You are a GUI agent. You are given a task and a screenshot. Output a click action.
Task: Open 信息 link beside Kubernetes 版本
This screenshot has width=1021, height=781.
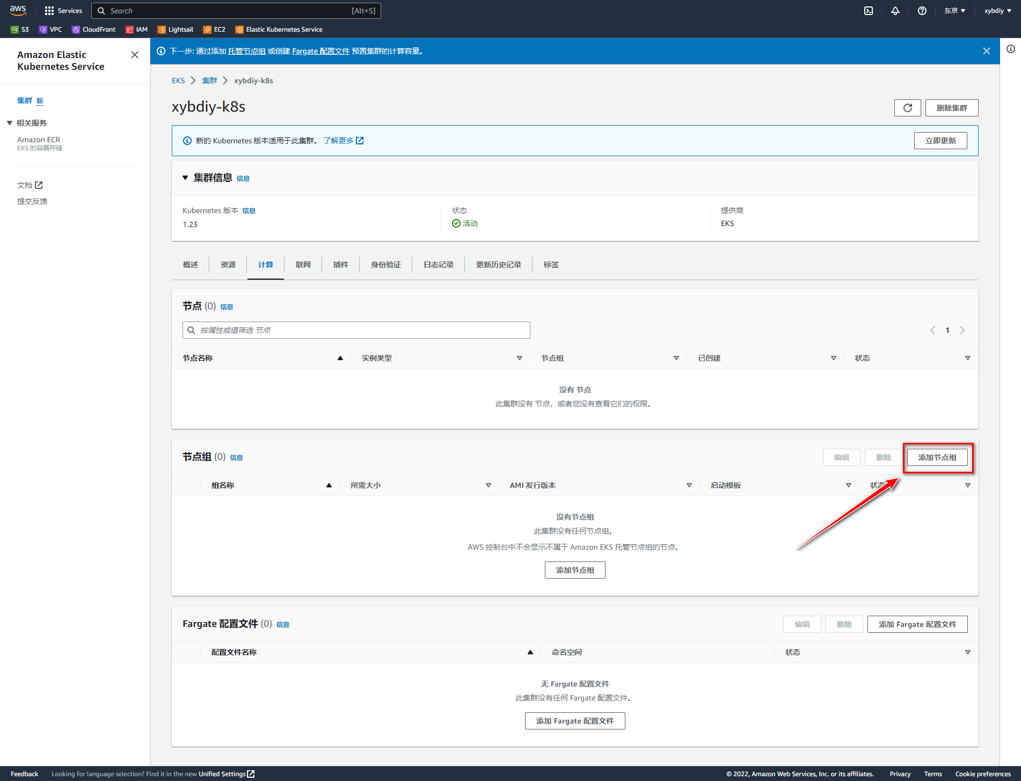coord(249,210)
